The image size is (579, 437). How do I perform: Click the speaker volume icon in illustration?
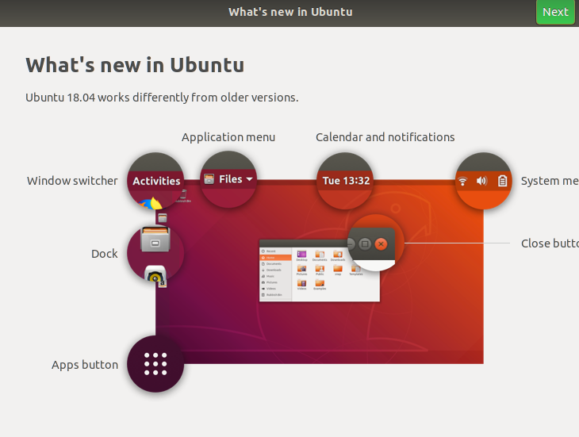[482, 181]
